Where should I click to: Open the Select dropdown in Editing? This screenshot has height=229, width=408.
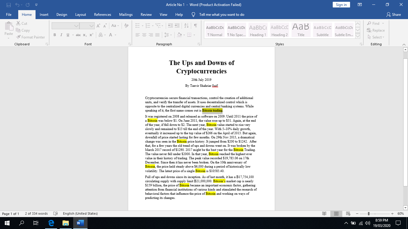[376, 37]
